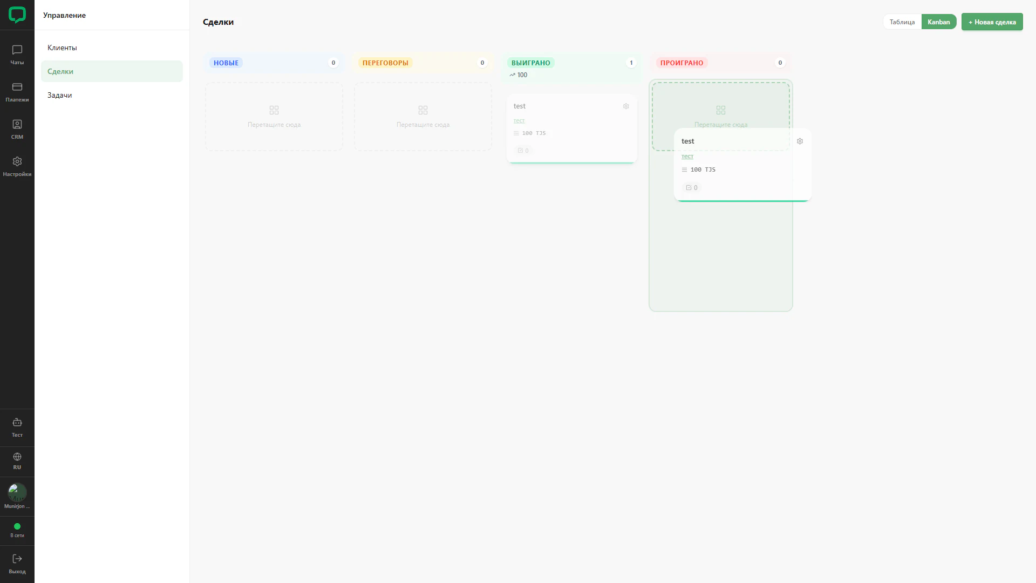
Task: Click the app logo icon in the top-left corner
Action: click(x=17, y=15)
